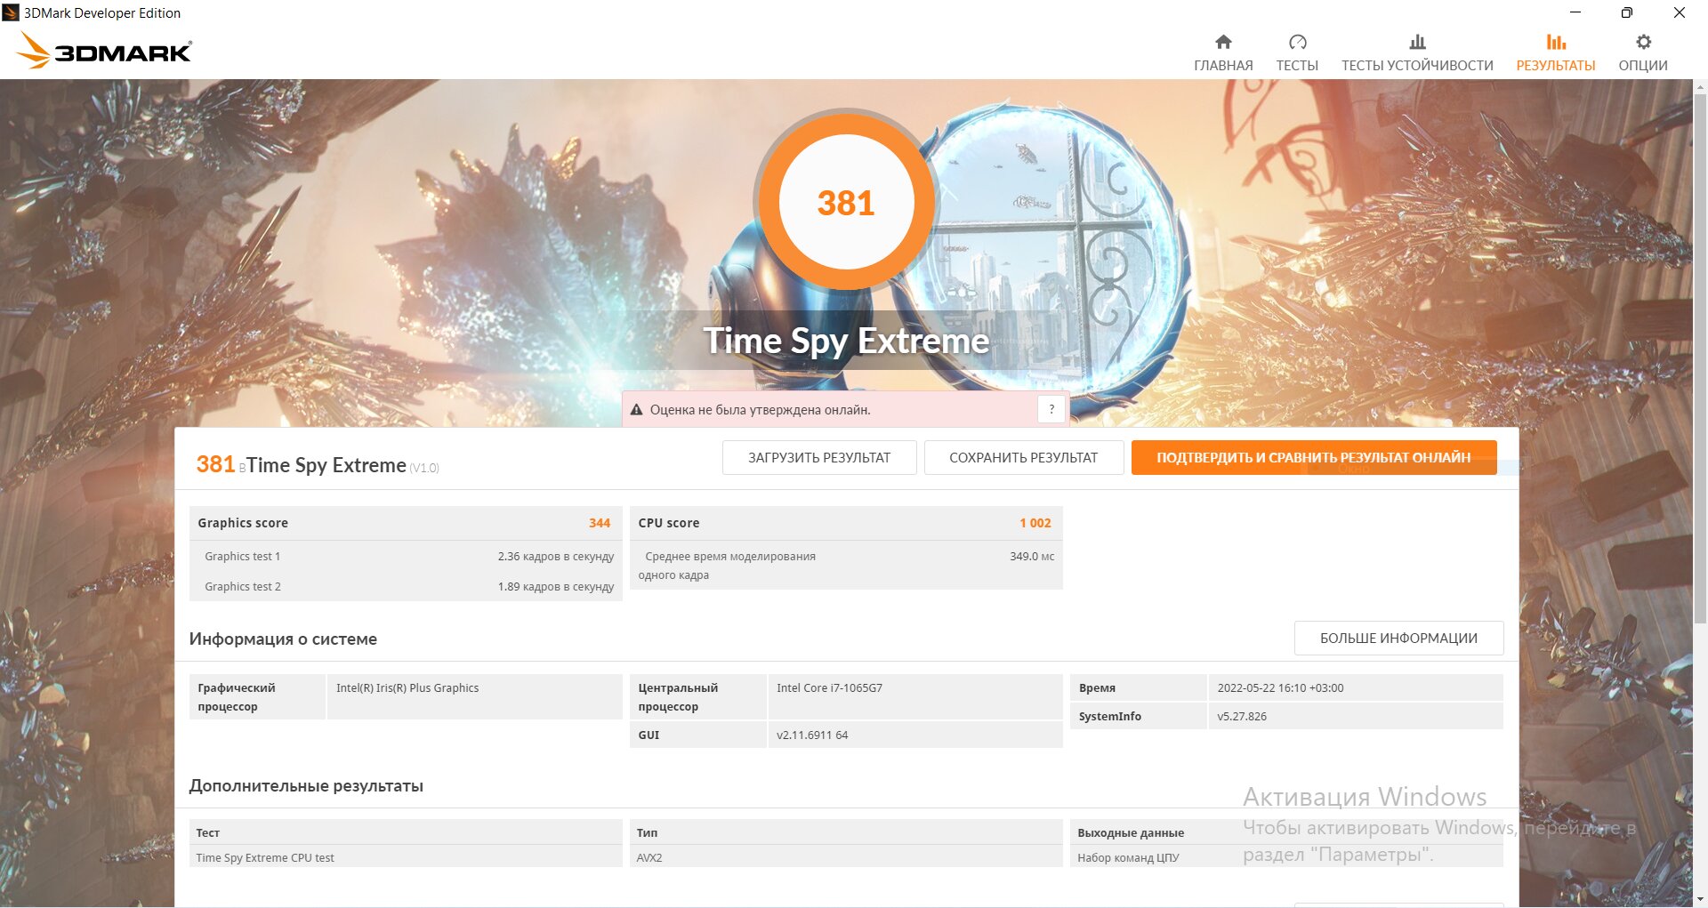This screenshot has width=1708, height=908.
Task: Click the Информация о системе heading
Action: 283,639
